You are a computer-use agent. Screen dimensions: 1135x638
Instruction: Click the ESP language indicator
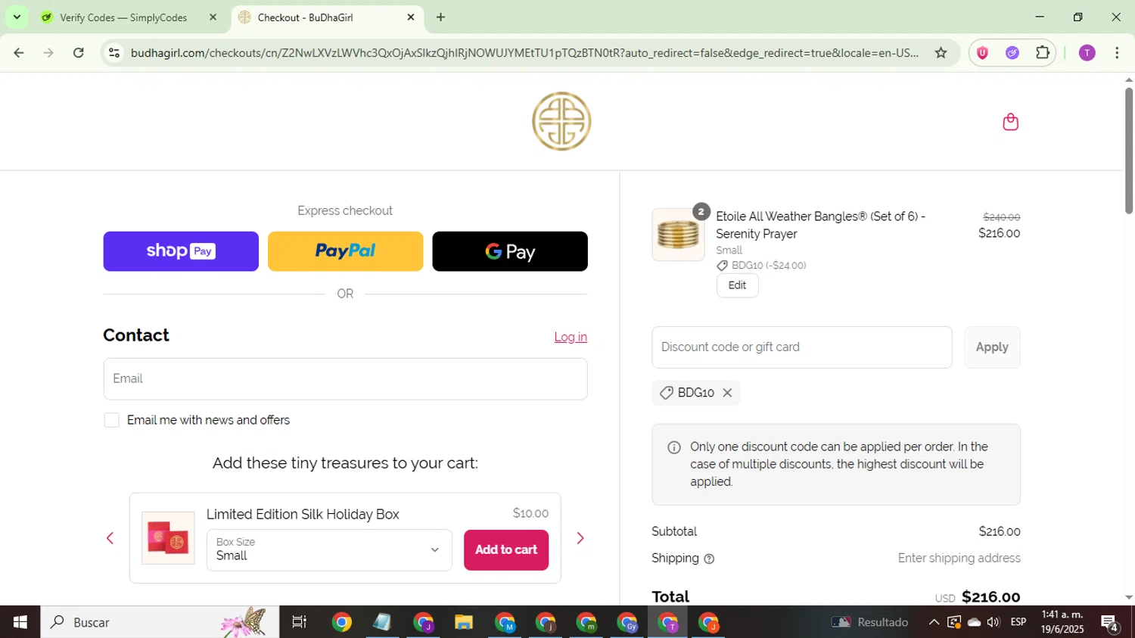(x=1018, y=622)
